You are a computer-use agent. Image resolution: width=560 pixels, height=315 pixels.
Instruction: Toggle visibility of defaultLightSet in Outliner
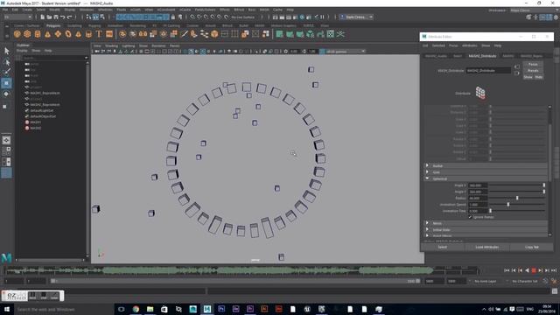[x=27, y=111]
